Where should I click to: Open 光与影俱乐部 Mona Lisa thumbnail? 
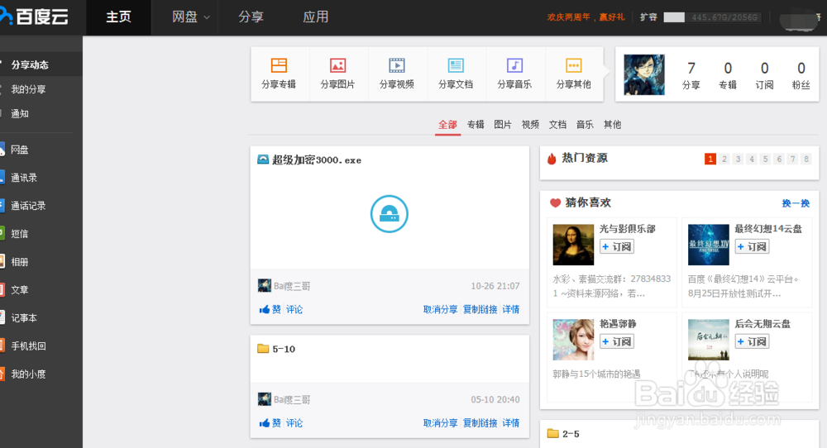573,245
